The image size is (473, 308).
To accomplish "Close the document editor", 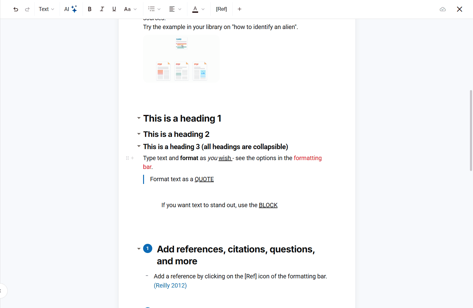I will coord(459,9).
